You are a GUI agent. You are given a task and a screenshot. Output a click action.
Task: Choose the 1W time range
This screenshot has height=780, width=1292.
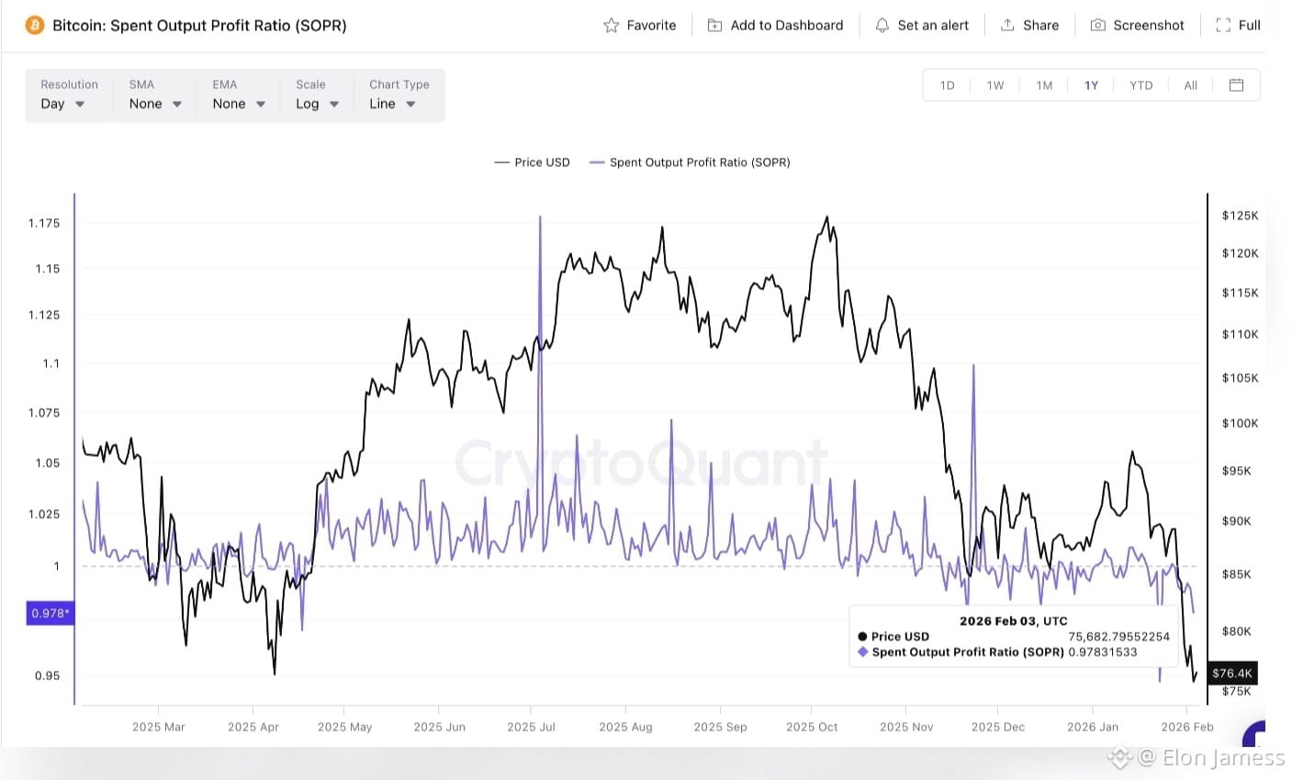(x=995, y=85)
